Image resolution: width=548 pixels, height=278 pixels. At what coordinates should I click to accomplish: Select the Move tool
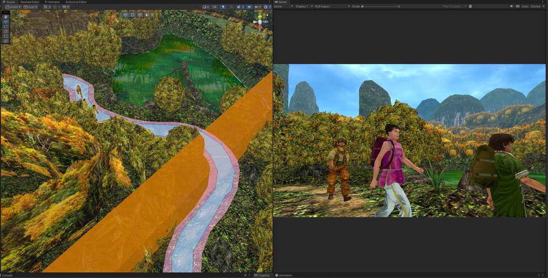[5, 21]
